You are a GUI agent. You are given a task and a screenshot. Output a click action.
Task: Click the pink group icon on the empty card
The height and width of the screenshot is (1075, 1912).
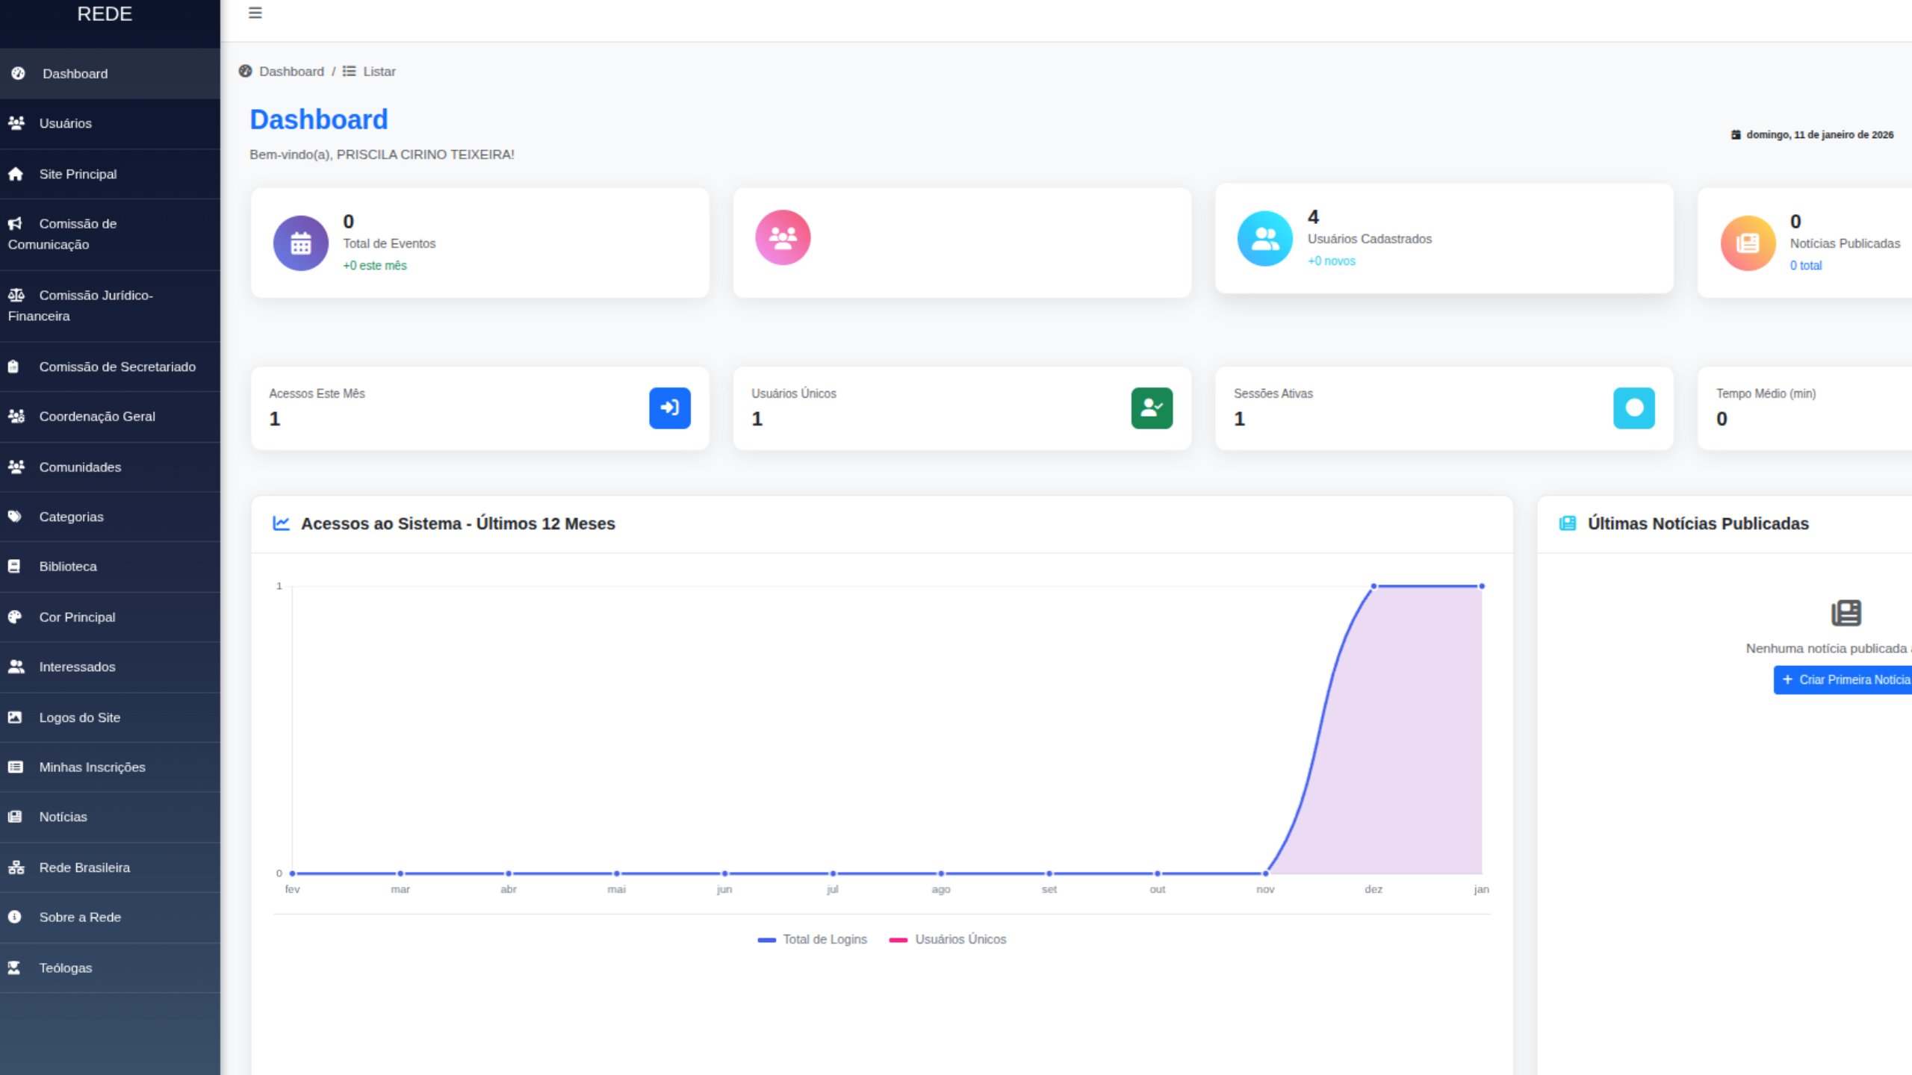783,237
